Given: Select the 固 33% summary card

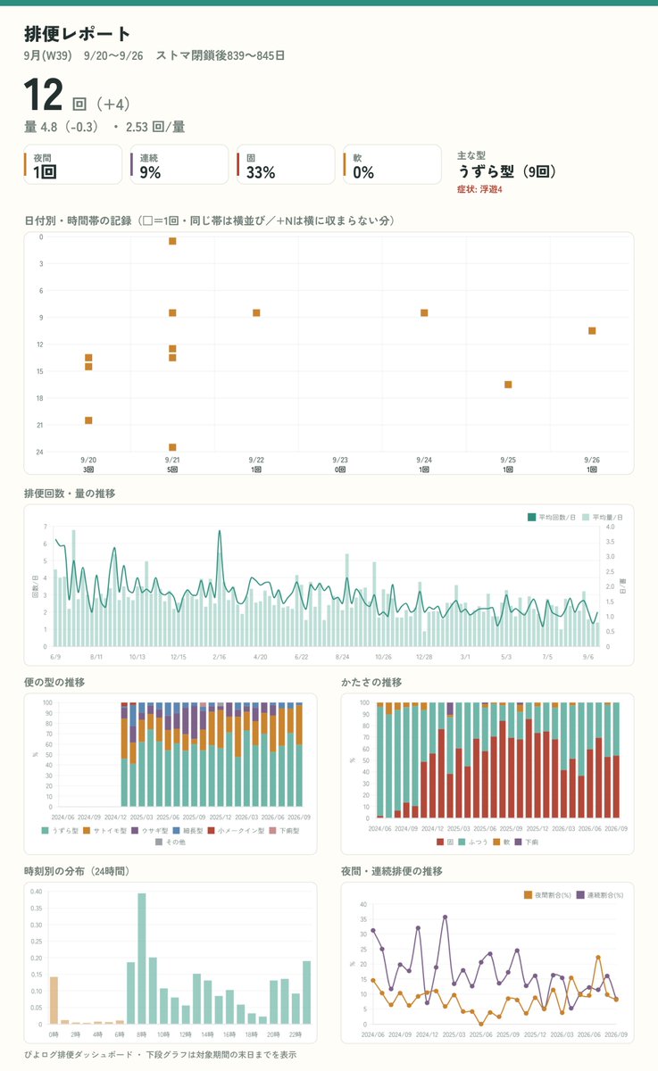Looking at the screenshot, I should 286,164.
